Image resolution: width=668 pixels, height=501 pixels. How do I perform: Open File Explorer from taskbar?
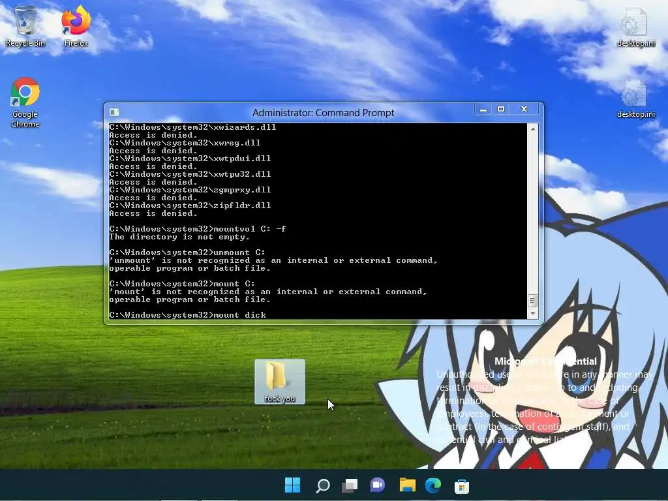(x=407, y=485)
